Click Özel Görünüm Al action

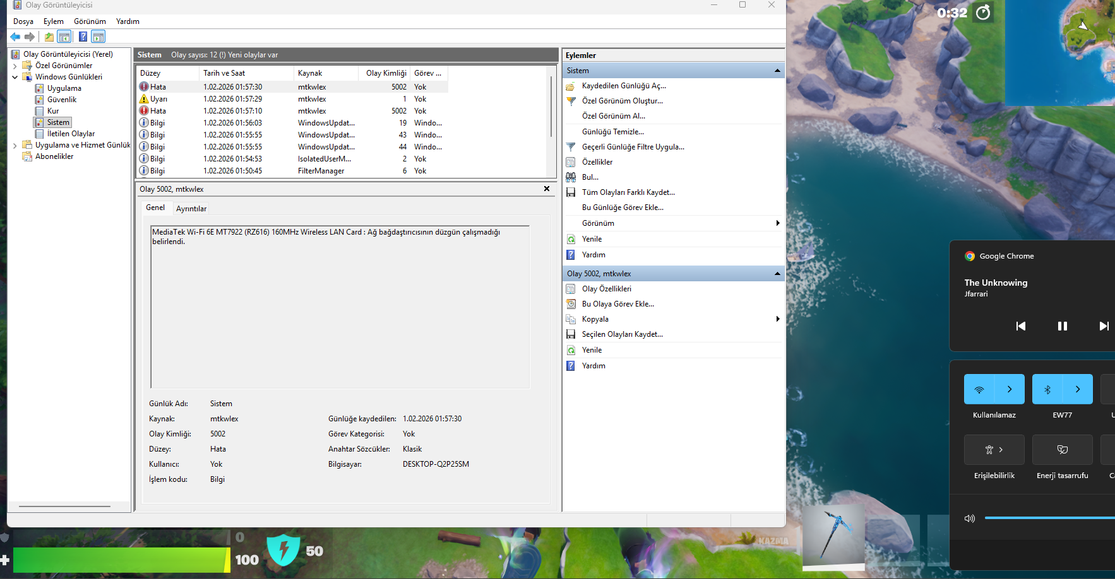(614, 116)
